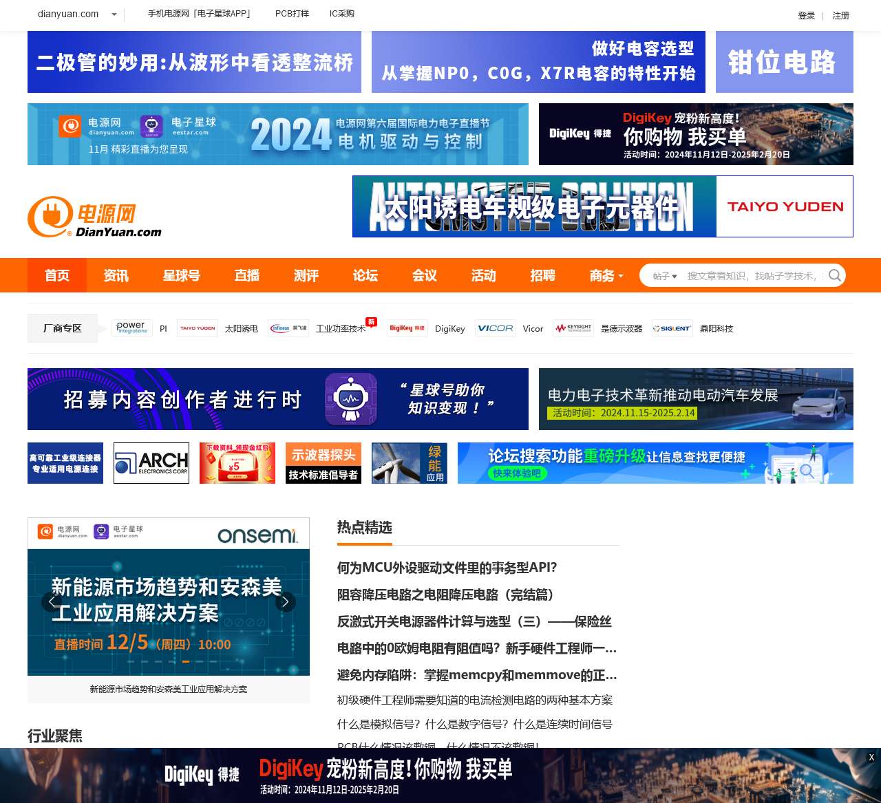Screen dimensions: 881x803
Task: Select the 首页 navigation tab
Action: pyautogui.click(x=57, y=275)
